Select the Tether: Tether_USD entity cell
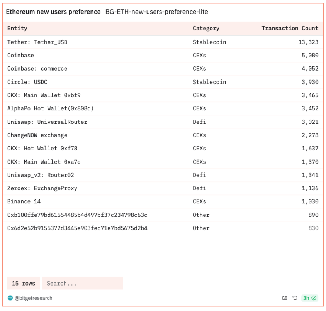This screenshot has height=311, width=326. tap(37, 42)
